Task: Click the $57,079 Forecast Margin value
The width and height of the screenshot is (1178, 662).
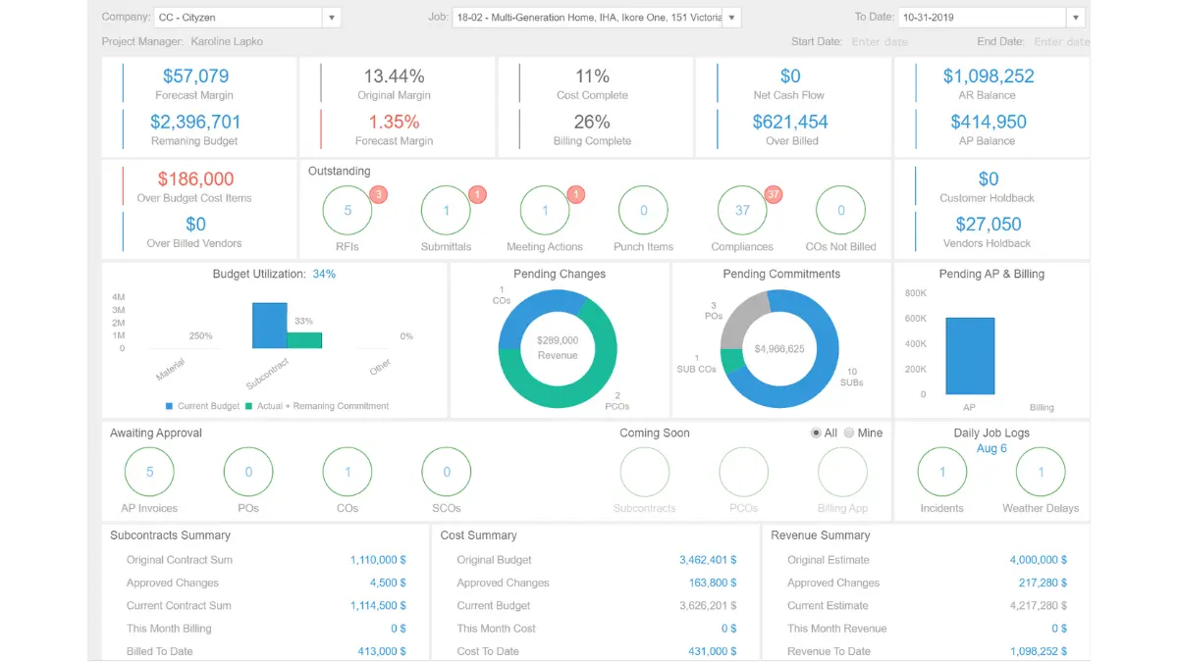Action: 195,76
